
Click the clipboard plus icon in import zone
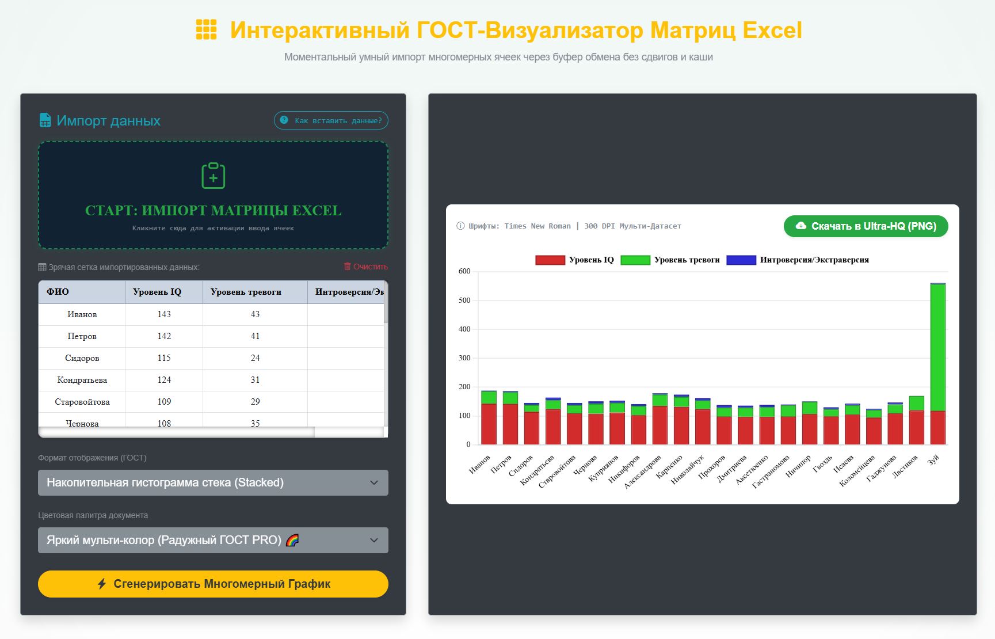[x=213, y=176]
